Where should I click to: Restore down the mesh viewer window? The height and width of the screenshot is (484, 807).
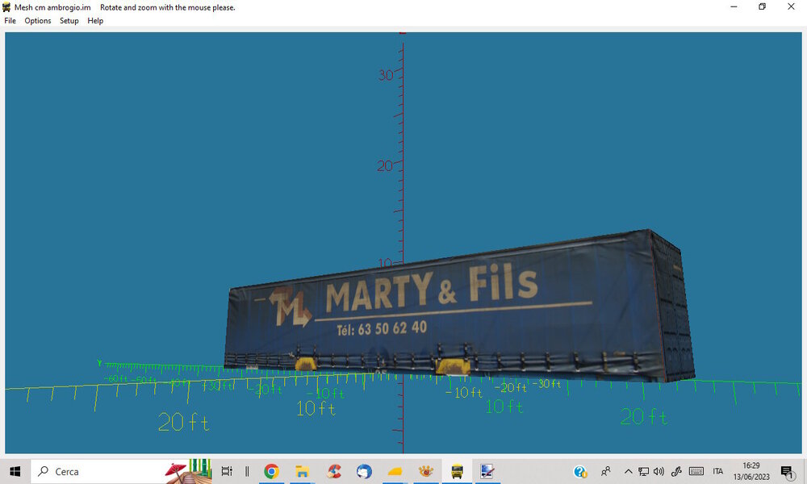point(763,6)
